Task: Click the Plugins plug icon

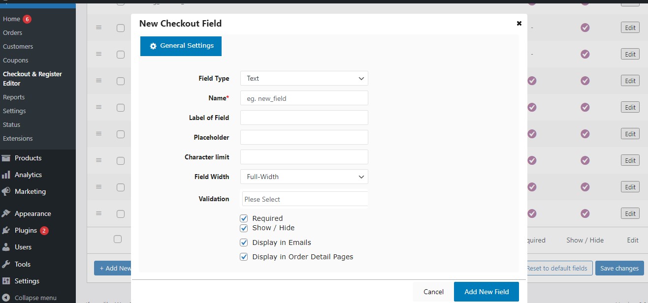Action: tap(6, 230)
